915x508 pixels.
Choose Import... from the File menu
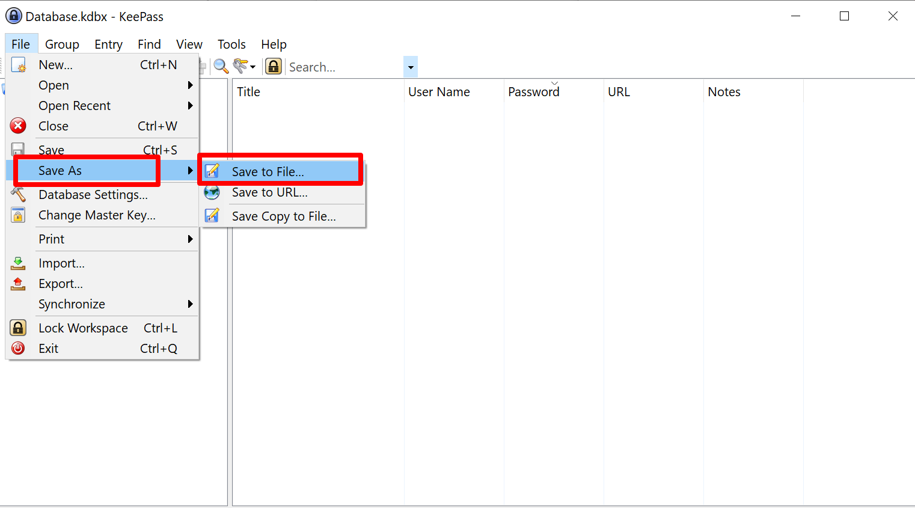click(x=102, y=263)
